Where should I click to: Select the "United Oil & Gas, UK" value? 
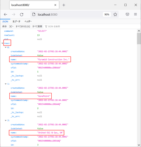tap(50, 133)
